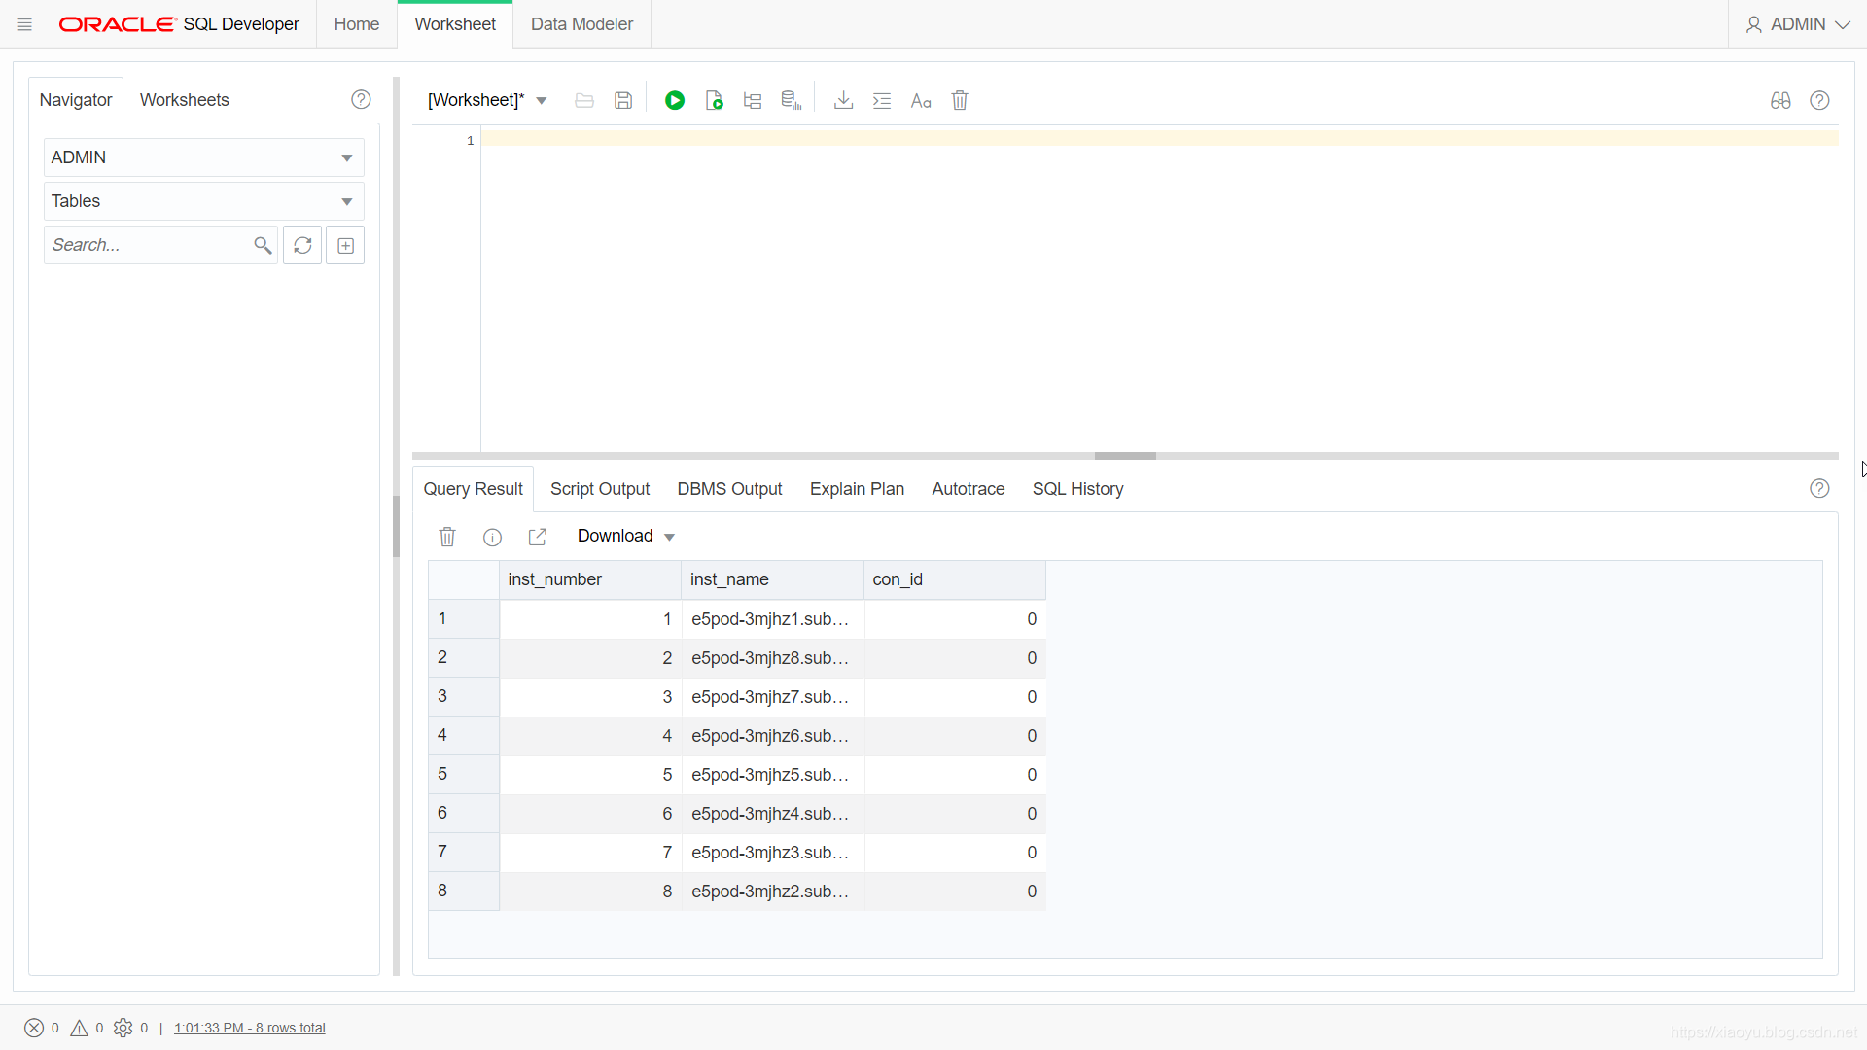The image size is (1867, 1050).
Task: Click the refresh tables icon in Navigator
Action: (304, 245)
